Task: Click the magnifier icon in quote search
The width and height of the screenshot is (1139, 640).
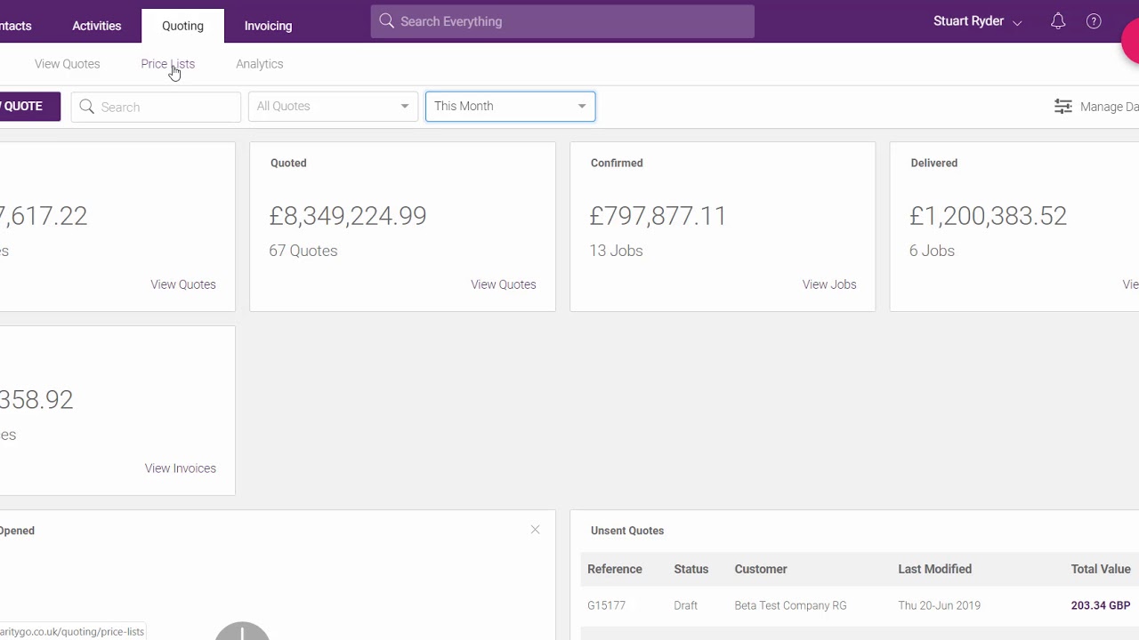Action: [x=86, y=107]
